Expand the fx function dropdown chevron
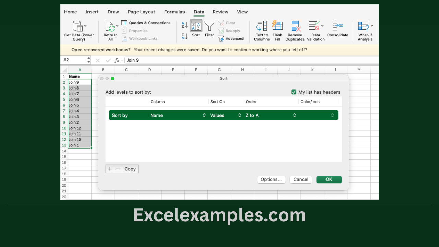 tap(122, 60)
